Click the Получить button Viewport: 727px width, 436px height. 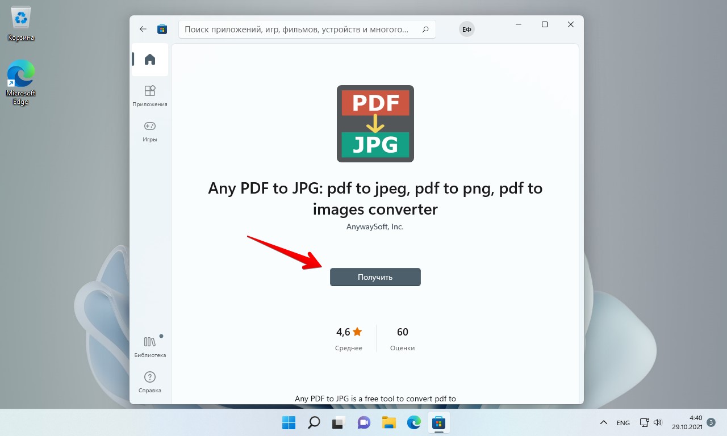[x=375, y=277]
